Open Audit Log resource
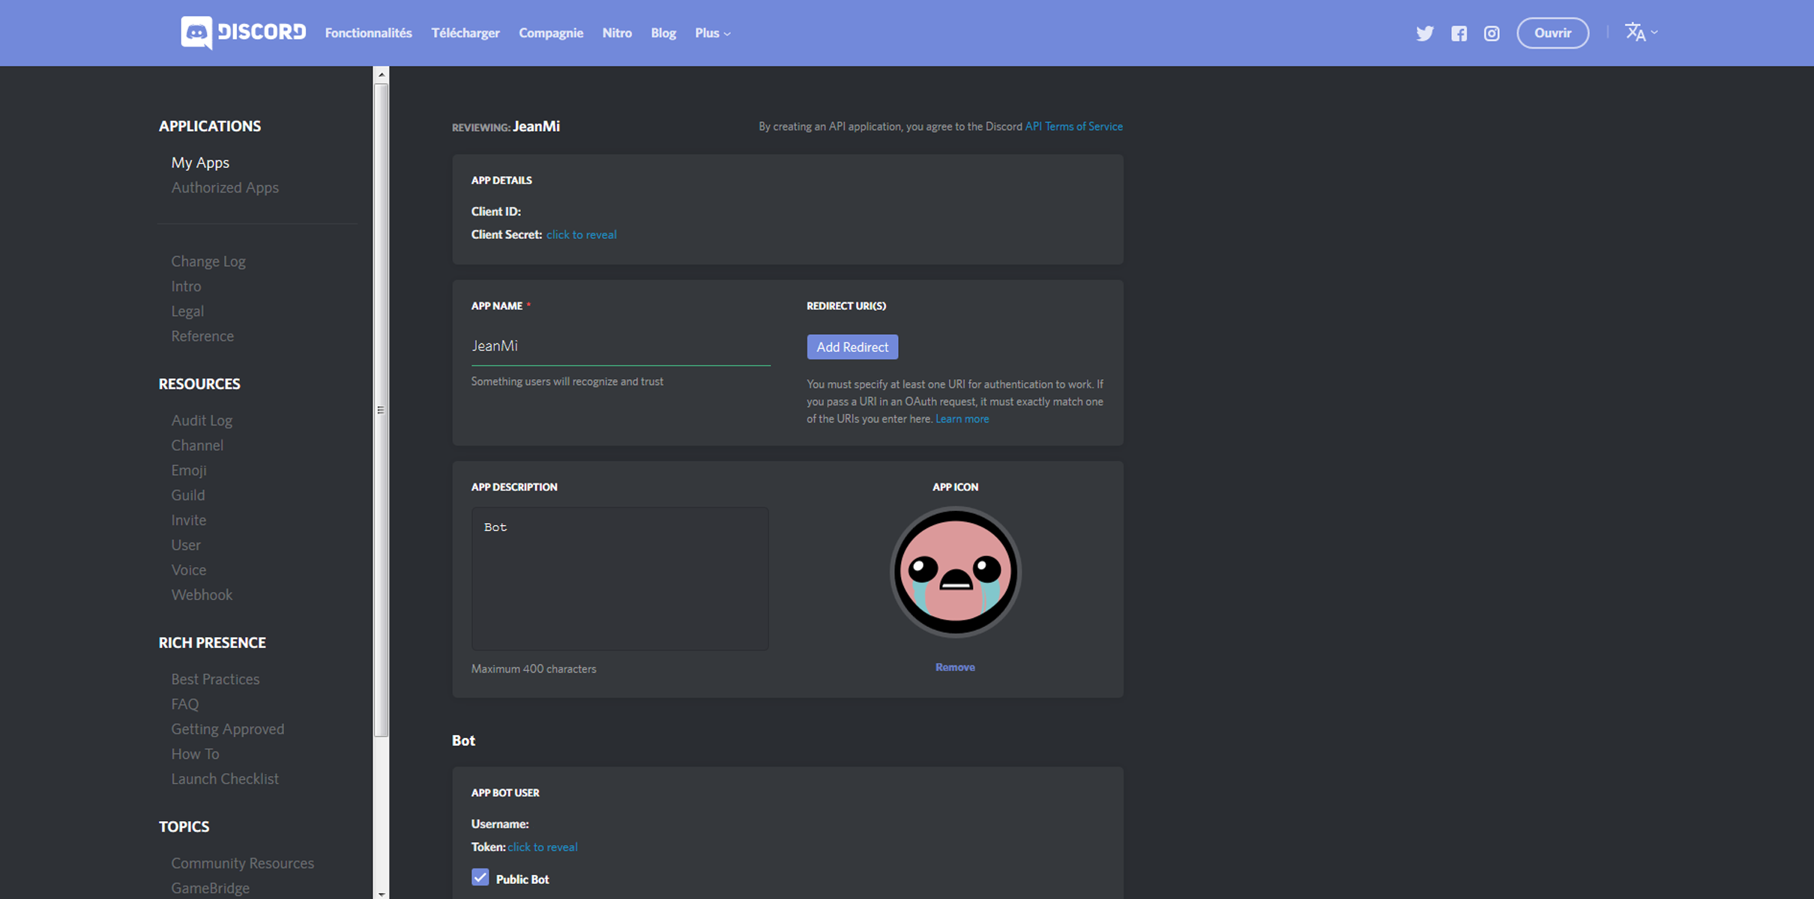 [x=202, y=420]
